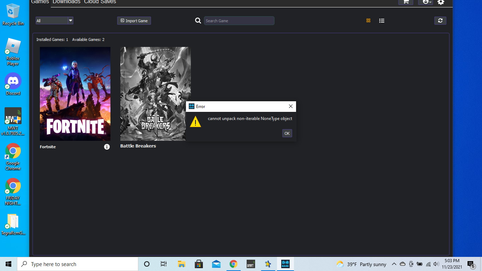Switch to icon grid view
The image size is (482, 271).
pos(368,21)
